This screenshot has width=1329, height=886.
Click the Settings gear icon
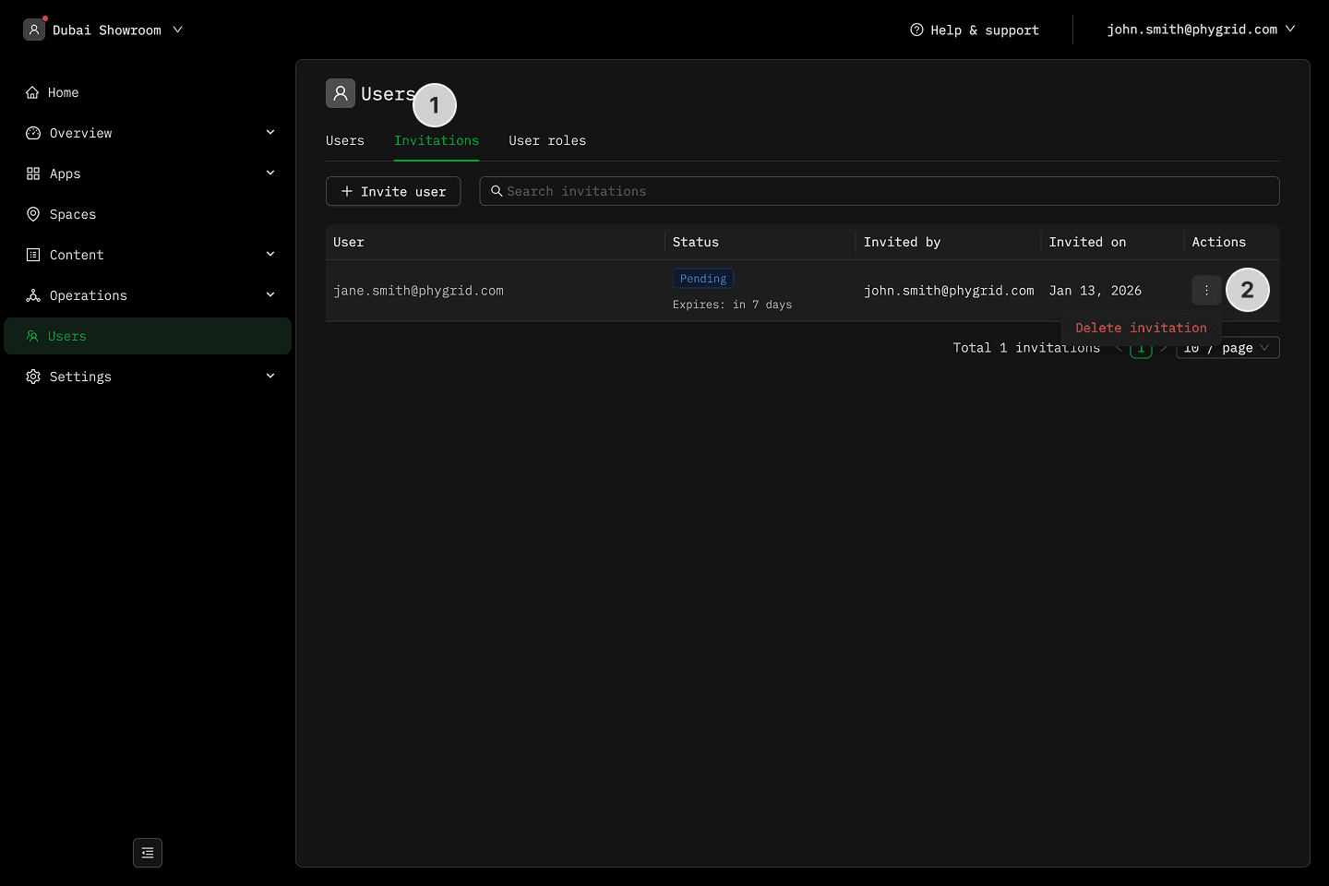pos(33,377)
